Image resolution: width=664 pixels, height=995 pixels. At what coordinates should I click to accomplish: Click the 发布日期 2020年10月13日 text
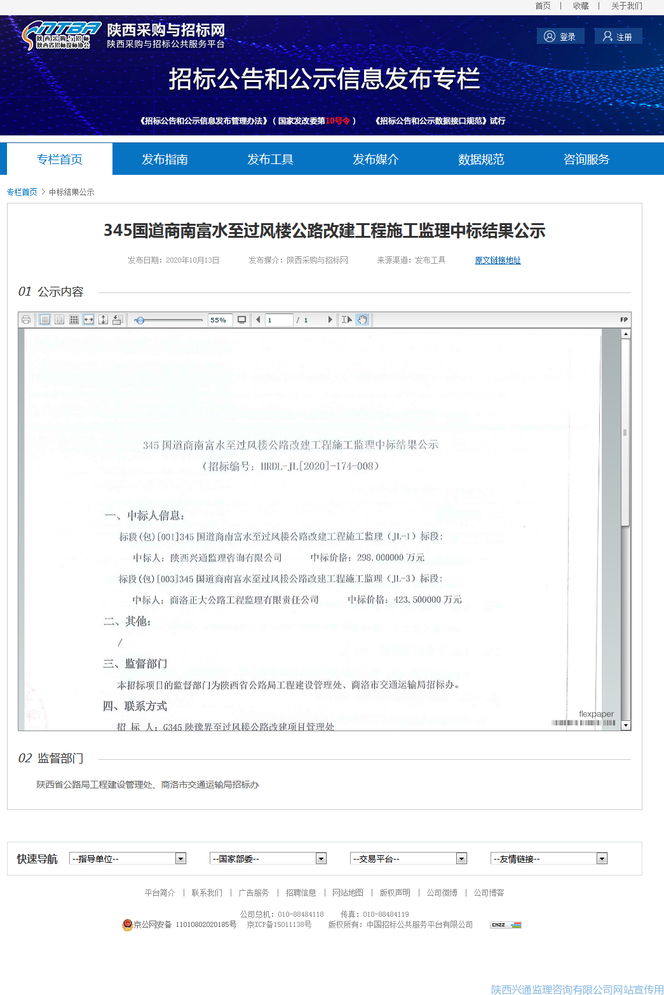(x=173, y=260)
